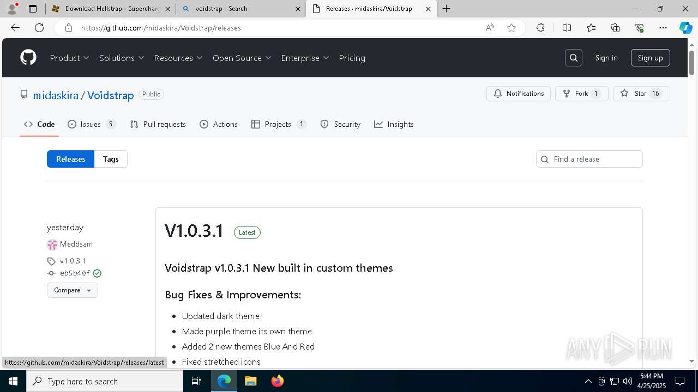The image size is (698, 392).
Task: Click the Find a release field
Action: (594, 159)
